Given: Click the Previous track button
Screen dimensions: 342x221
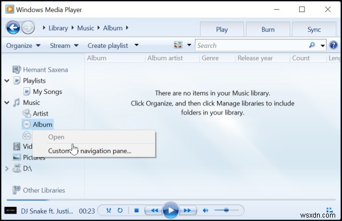Looking at the screenshot, I should pos(154,211).
